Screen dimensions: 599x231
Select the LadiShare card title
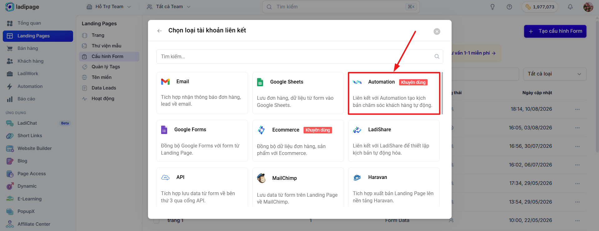pyautogui.click(x=379, y=130)
